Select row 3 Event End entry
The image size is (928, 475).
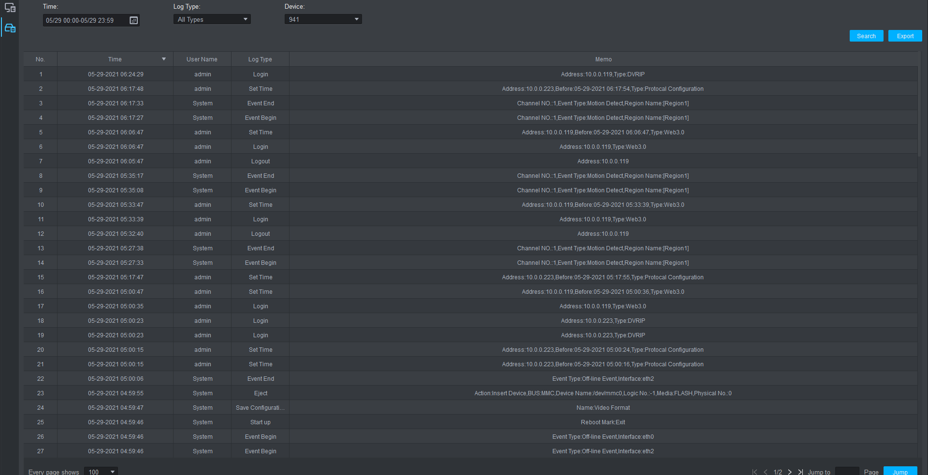coord(261,103)
